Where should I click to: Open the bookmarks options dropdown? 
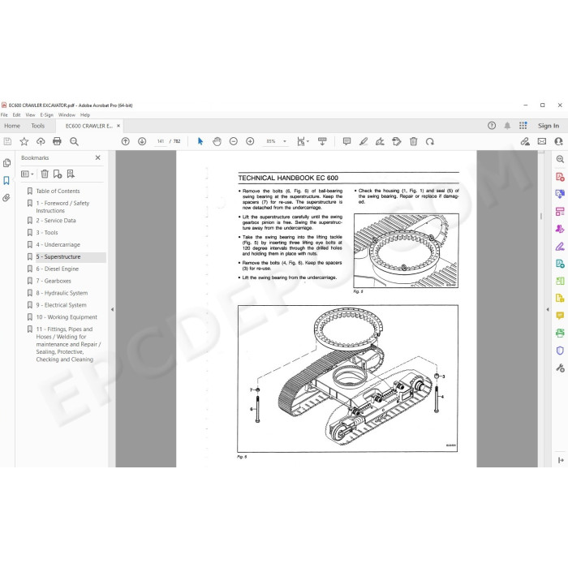pyautogui.click(x=27, y=174)
